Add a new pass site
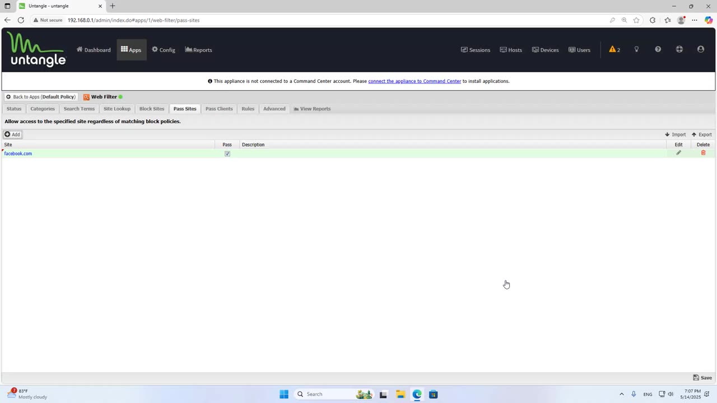 [12, 134]
